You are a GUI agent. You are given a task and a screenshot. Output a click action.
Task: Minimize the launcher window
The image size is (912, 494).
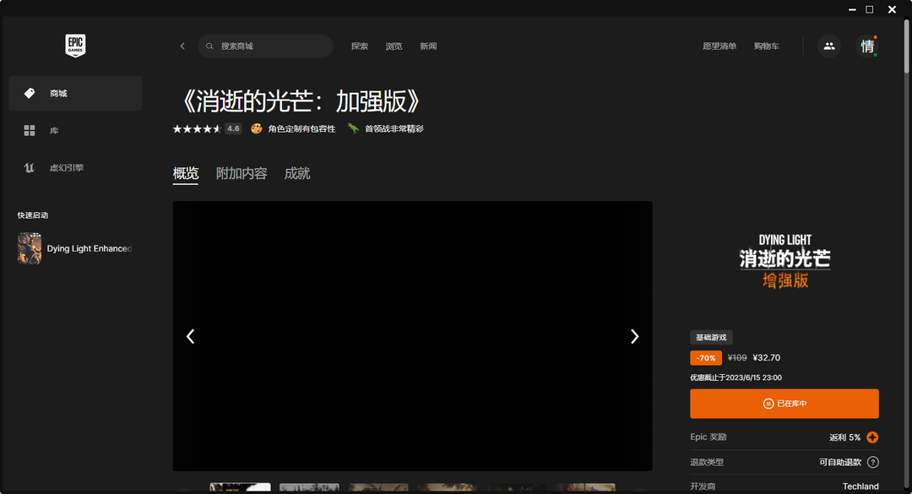[852, 9]
